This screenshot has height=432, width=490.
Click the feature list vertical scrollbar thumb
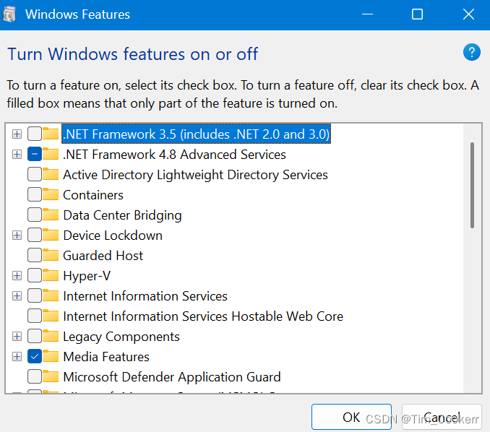tap(472, 185)
